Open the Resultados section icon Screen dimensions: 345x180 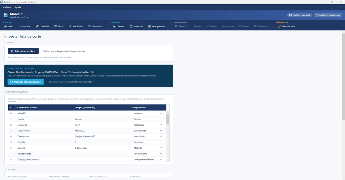coord(70,26)
